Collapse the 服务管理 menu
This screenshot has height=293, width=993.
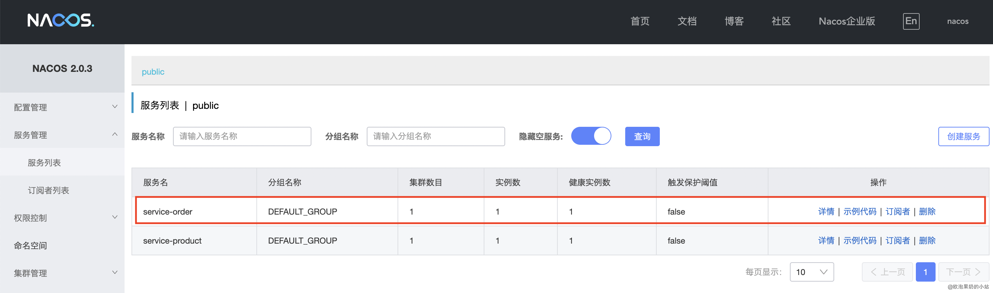pyautogui.click(x=62, y=135)
